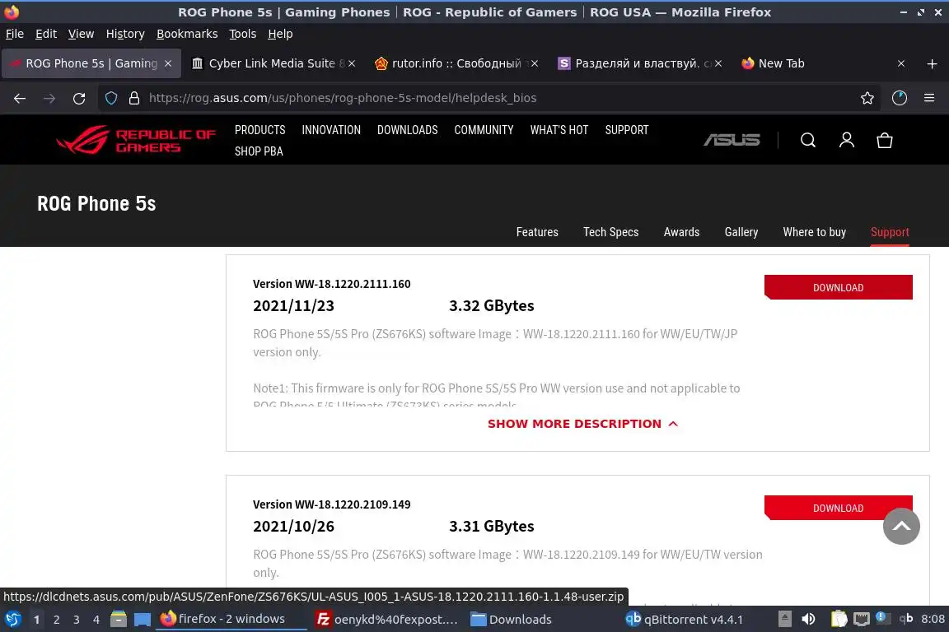Open SHOP PBA link

pos(259,151)
